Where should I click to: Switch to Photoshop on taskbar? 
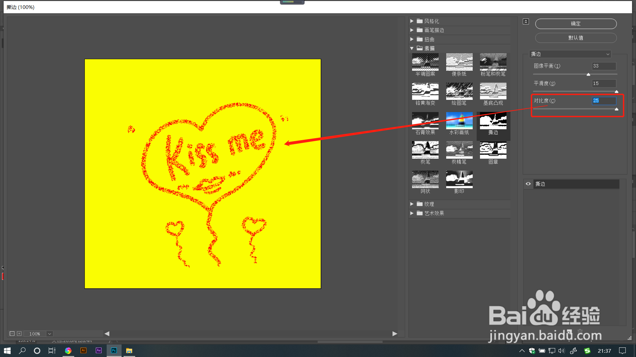114,351
